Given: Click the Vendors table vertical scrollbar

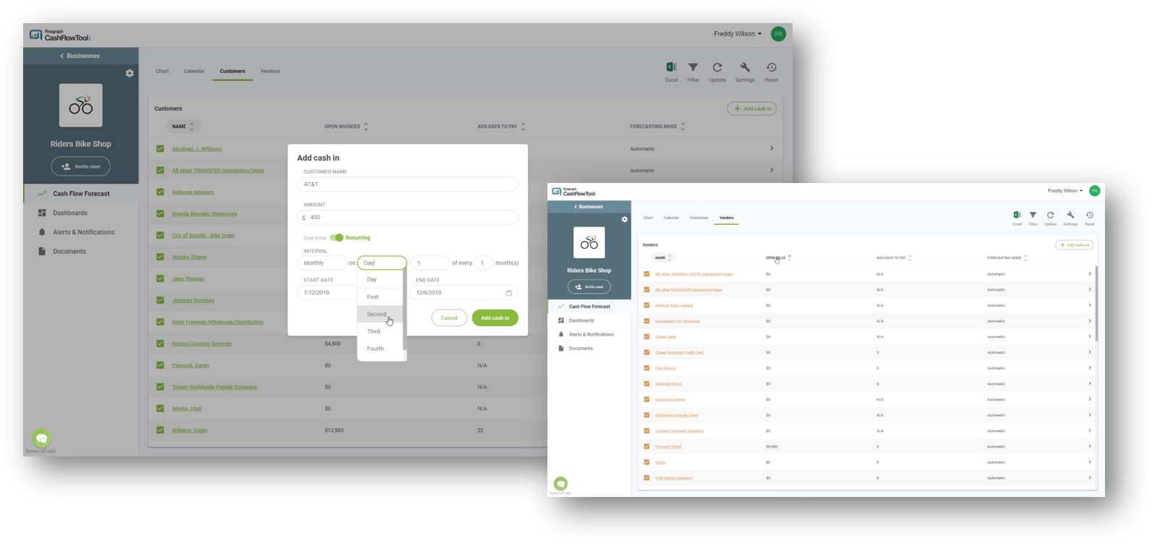Looking at the screenshot, I should pos(1096,304).
